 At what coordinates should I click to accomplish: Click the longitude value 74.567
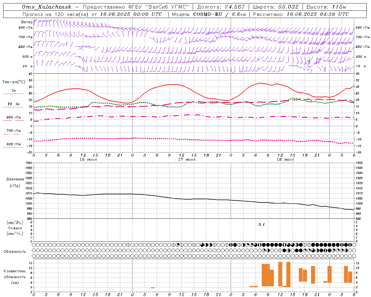click(x=235, y=7)
